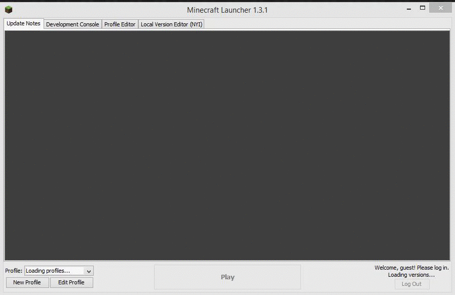Select the Local Version Editor (NYI) tab

point(171,24)
